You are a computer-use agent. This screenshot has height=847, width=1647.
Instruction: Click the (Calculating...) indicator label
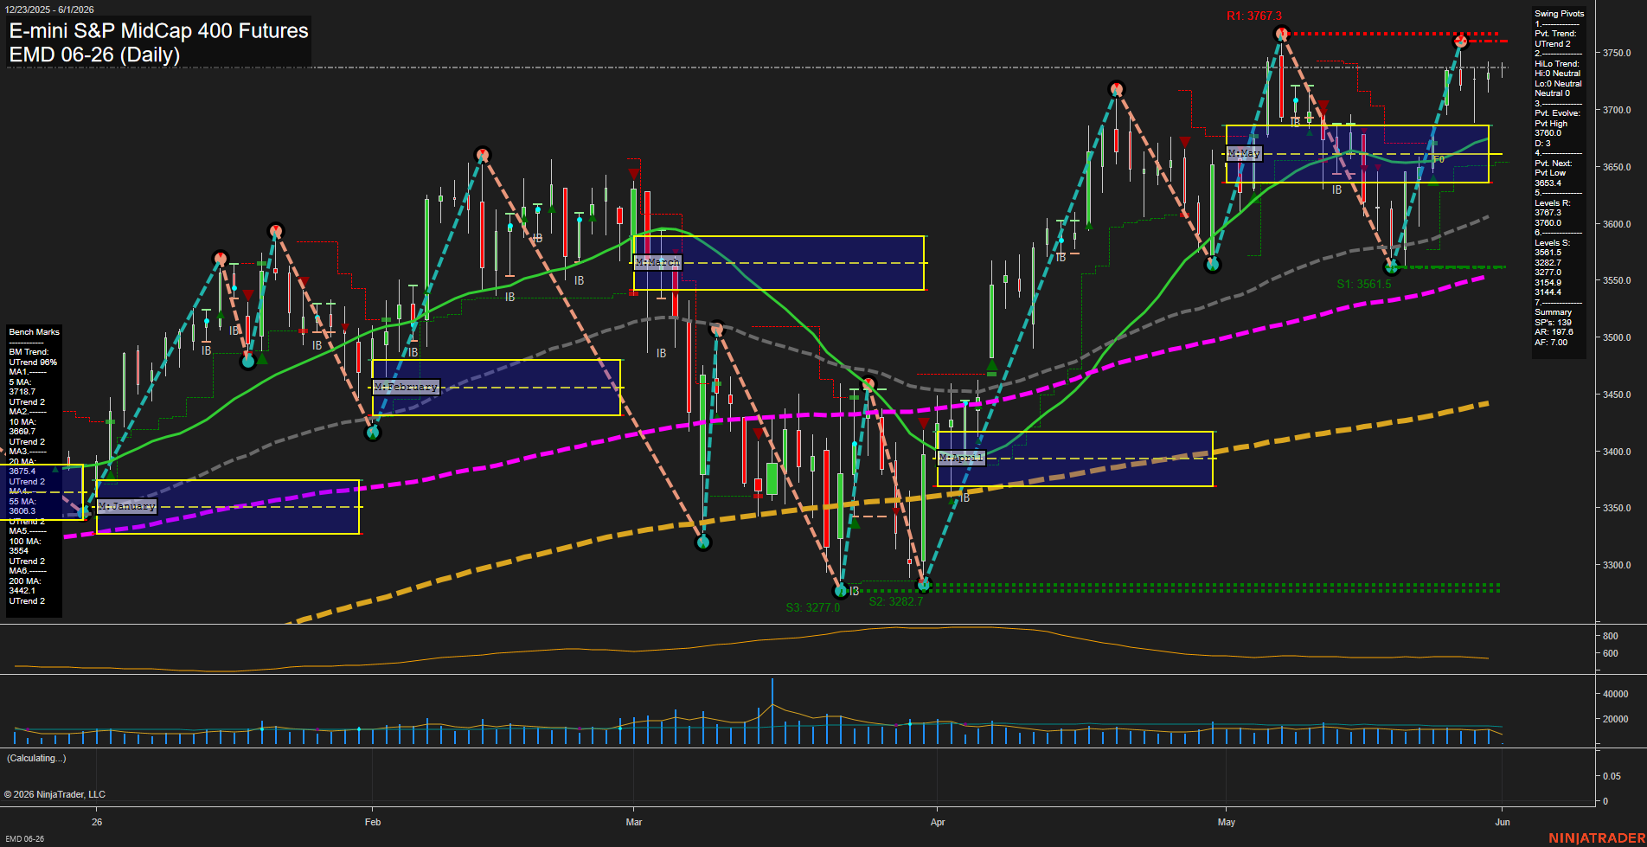click(x=36, y=758)
